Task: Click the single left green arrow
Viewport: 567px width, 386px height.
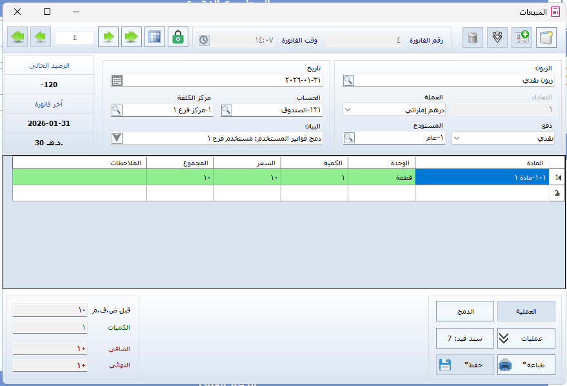Action: pos(41,37)
